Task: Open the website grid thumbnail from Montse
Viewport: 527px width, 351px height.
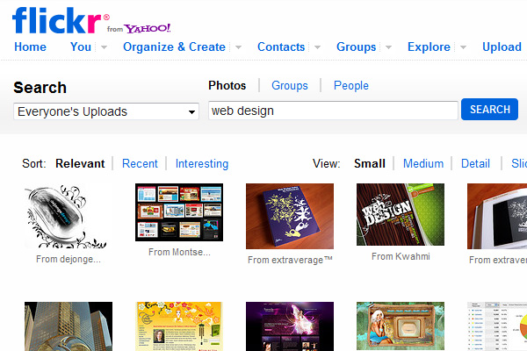Action: 179,212
